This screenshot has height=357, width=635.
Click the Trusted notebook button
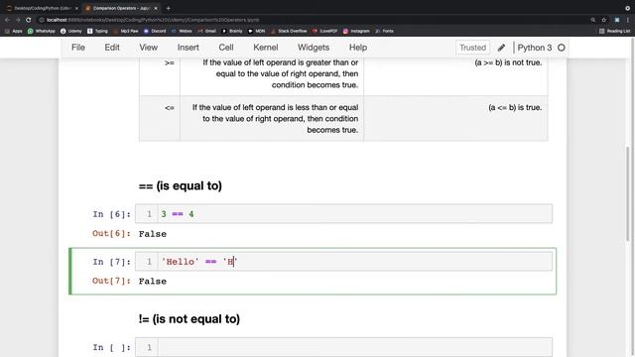click(x=472, y=48)
